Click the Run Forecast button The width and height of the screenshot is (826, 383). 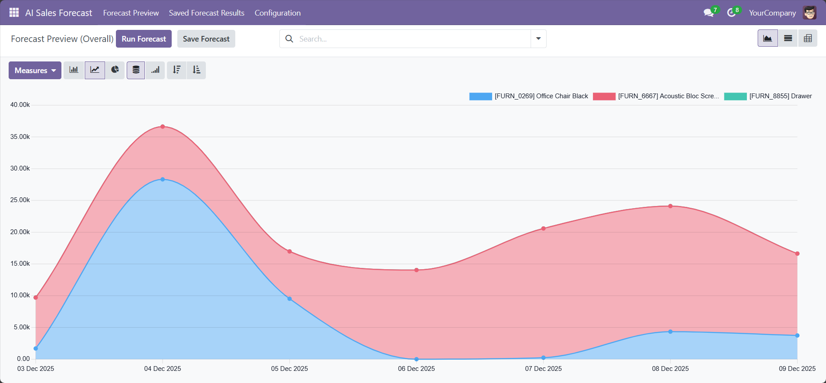tap(144, 39)
